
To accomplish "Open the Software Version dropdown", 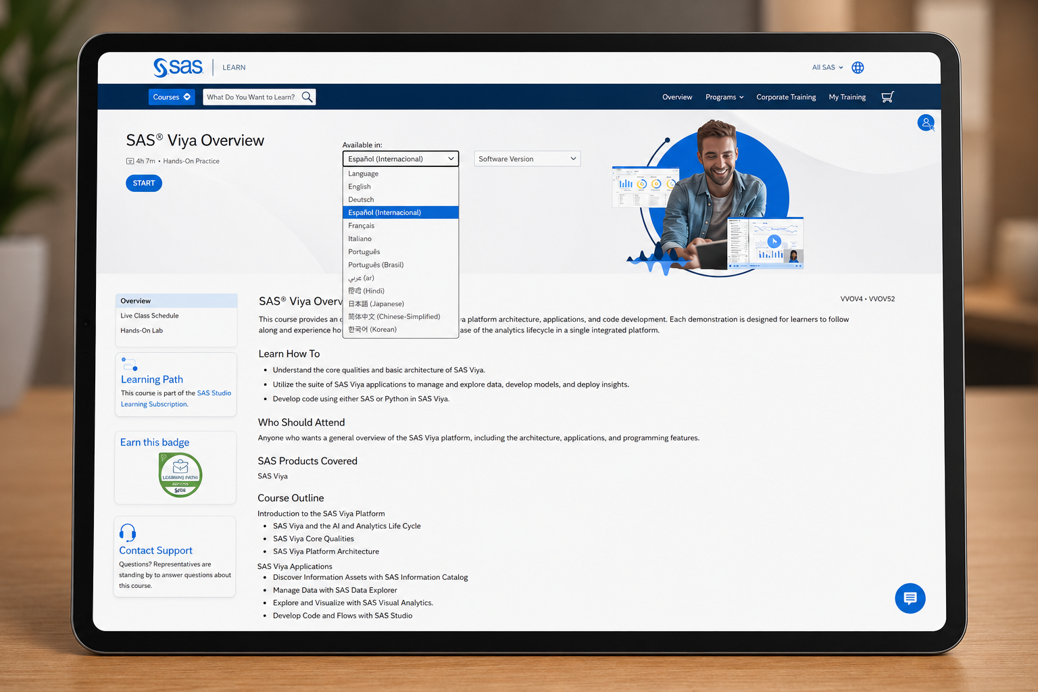I will coord(527,159).
